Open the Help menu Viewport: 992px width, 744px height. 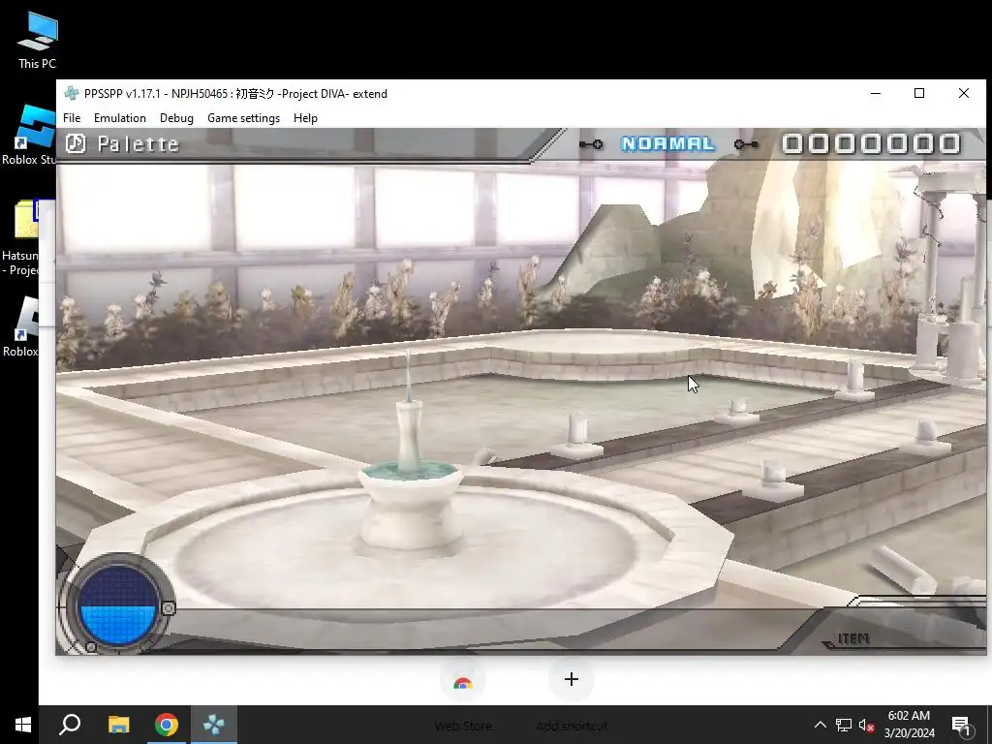305,117
